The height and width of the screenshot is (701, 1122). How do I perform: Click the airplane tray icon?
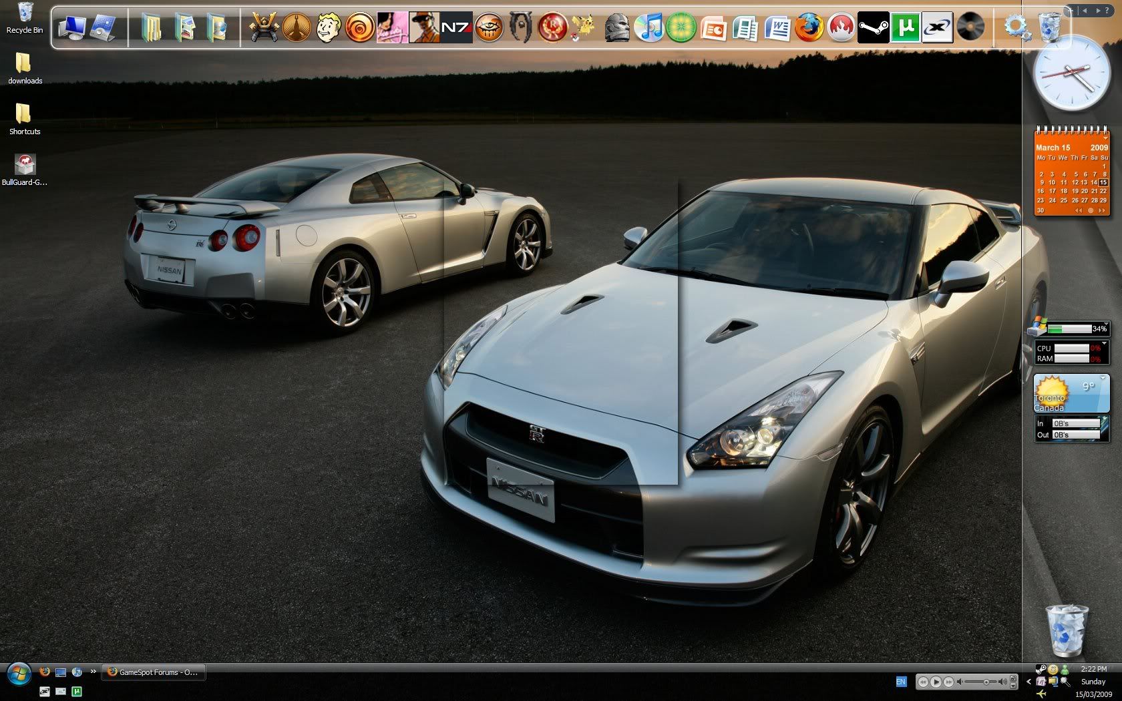point(1041,694)
